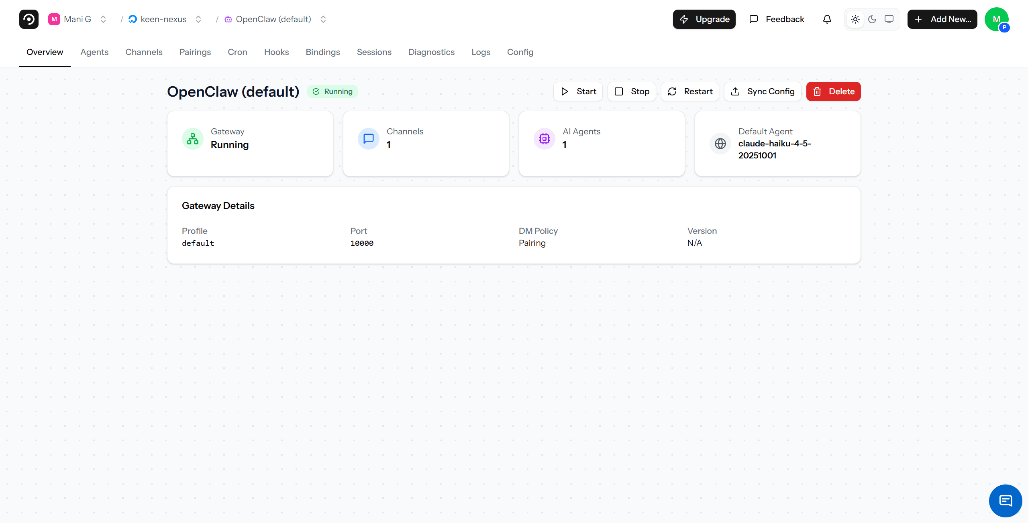Click the Channels count card

[x=426, y=144]
